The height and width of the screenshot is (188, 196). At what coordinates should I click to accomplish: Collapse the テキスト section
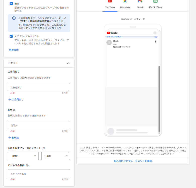click(68, 63)
